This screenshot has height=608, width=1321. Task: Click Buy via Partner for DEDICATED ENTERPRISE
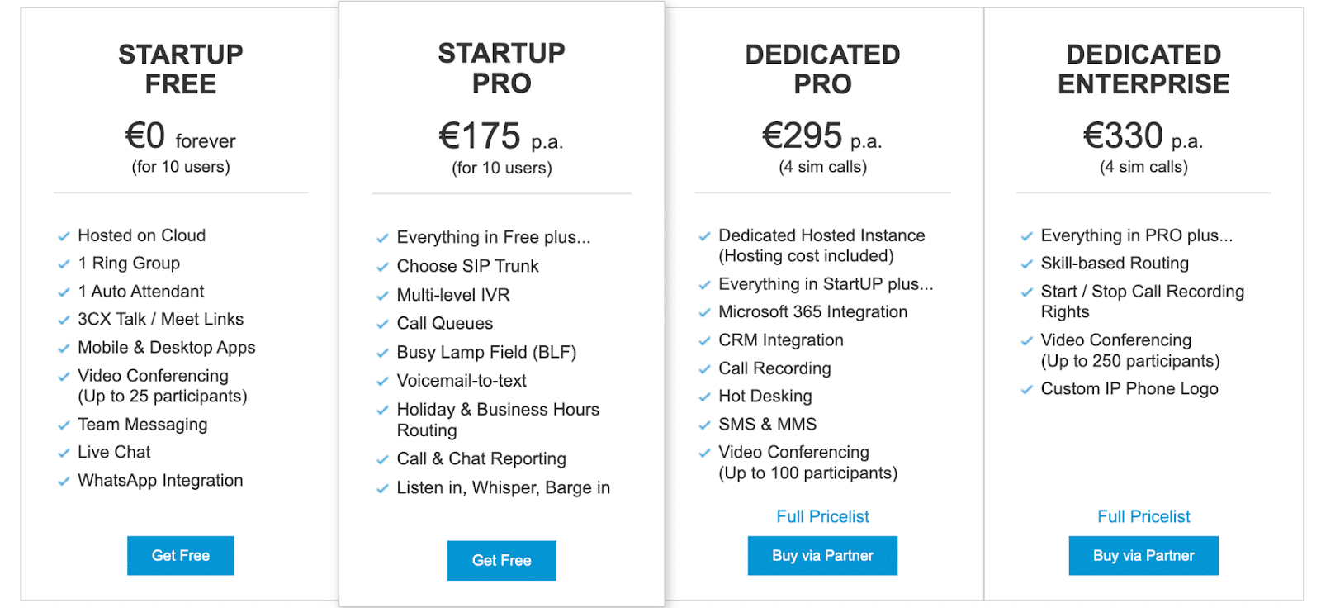click(1143, 555)
